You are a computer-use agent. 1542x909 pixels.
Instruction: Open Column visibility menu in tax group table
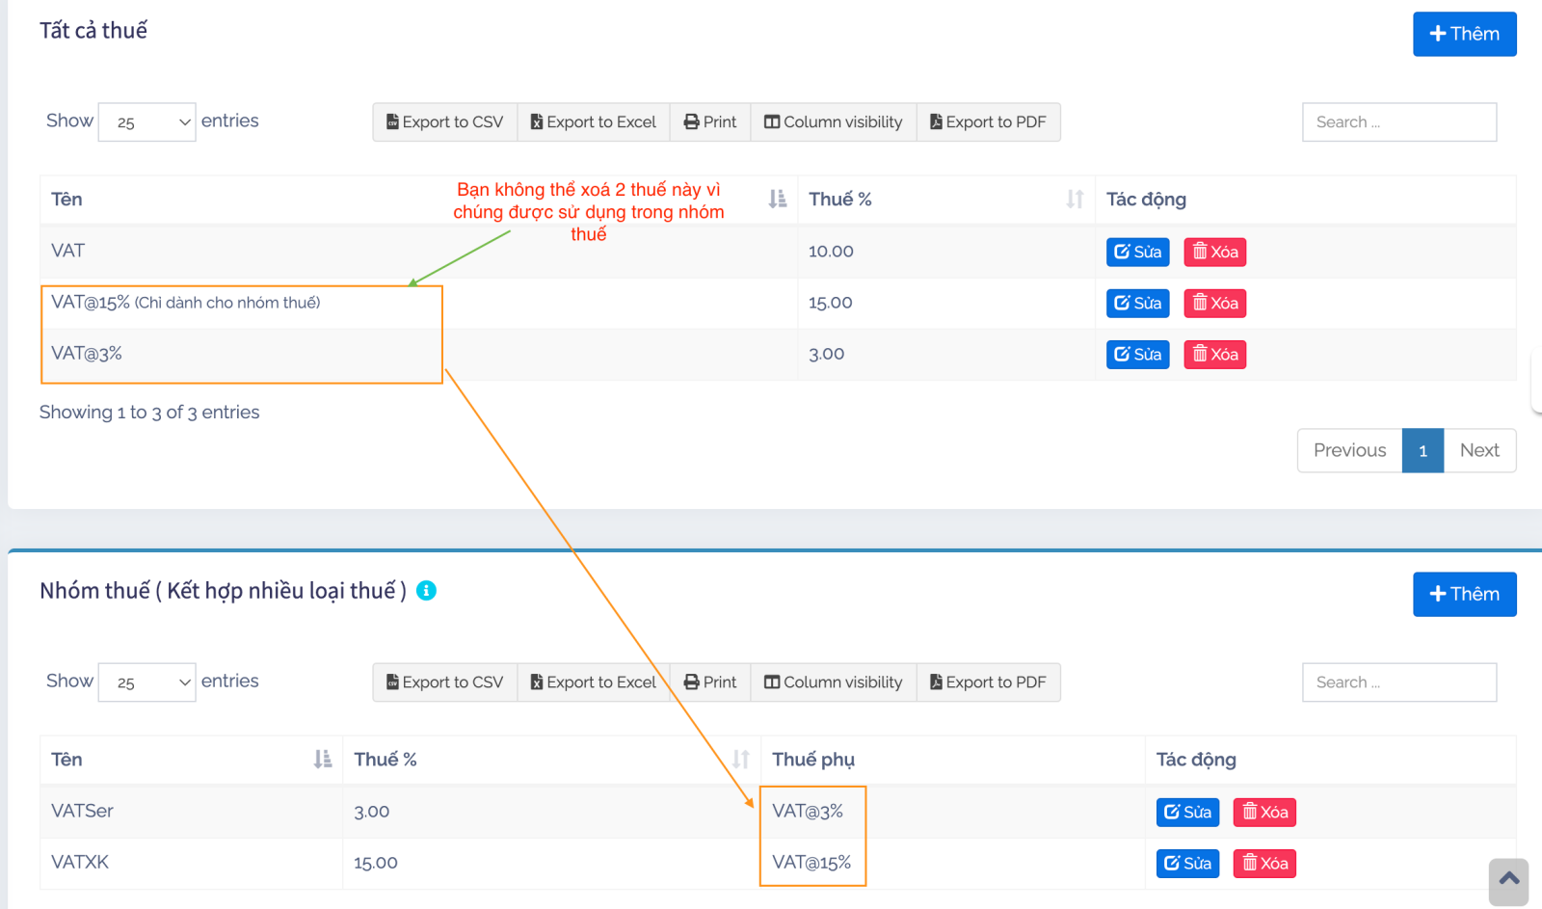(833, 682)
